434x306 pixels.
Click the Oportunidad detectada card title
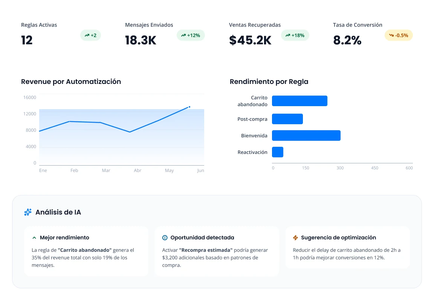(202, 238)
